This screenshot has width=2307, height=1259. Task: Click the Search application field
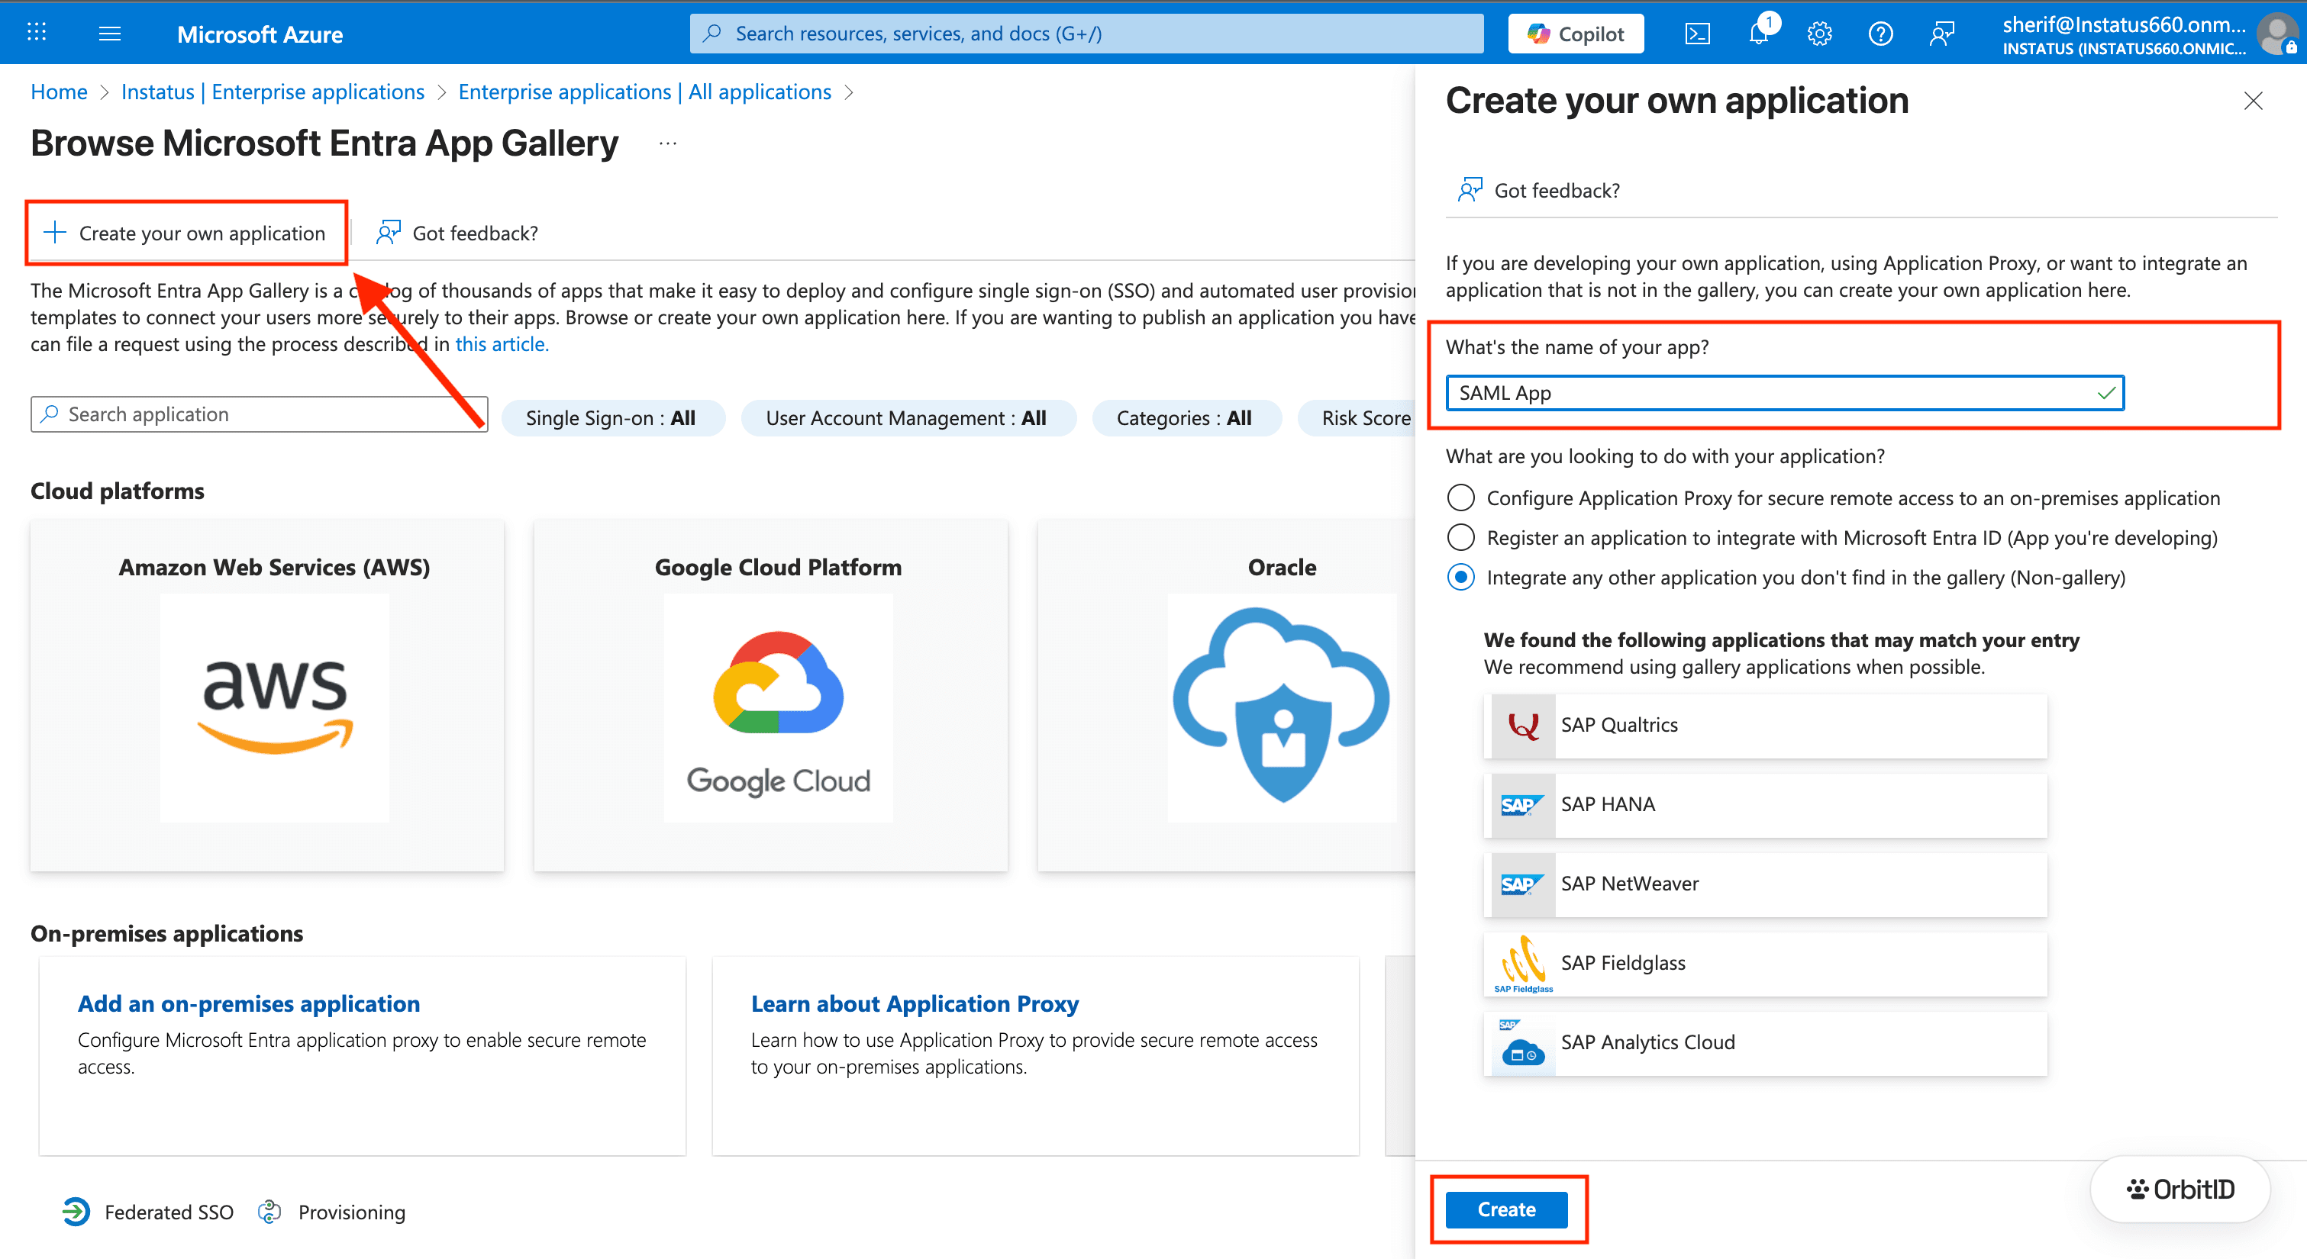point(259,414)
